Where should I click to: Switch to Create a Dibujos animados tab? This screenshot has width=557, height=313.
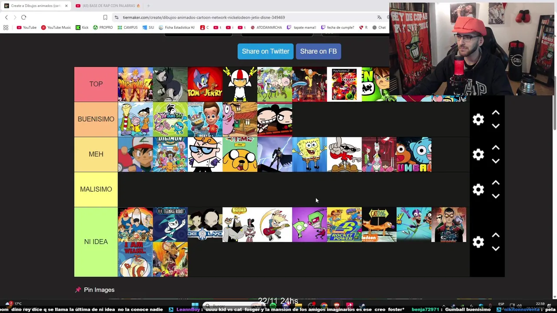point(36,6)
